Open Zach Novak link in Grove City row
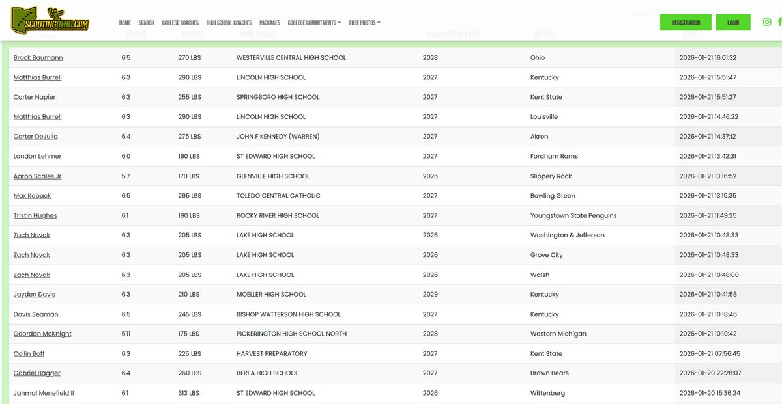The height and width of the screenshot is (404, 782). (x=32, y=255)
